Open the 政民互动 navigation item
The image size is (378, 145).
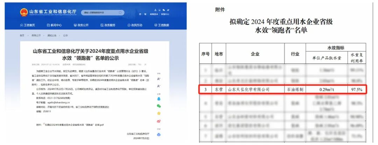pyautogui.click(x=135, y=25)
